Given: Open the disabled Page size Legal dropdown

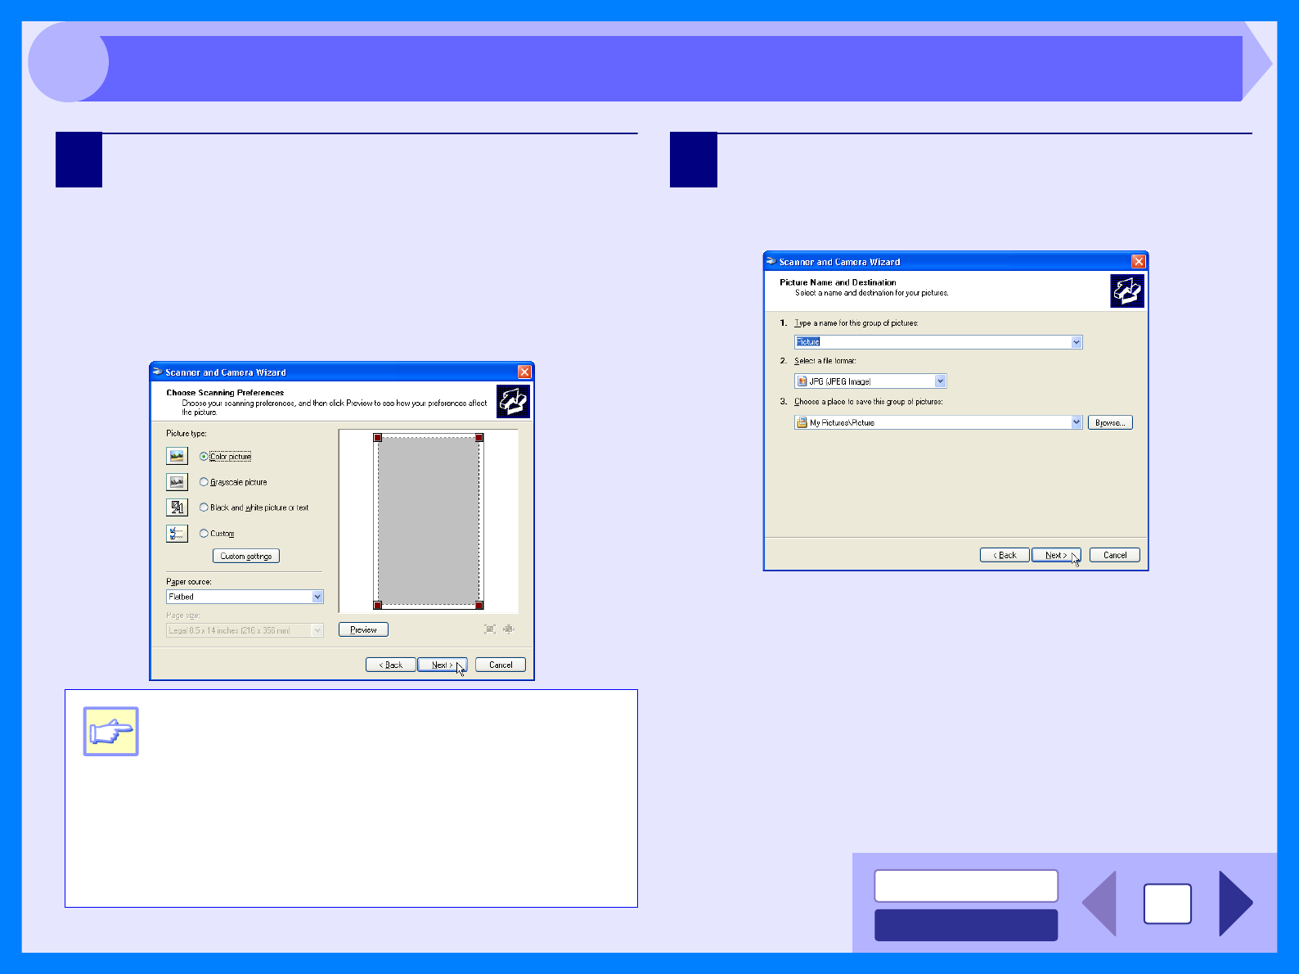Looking at the screenshot, I should tap(245, 630).
